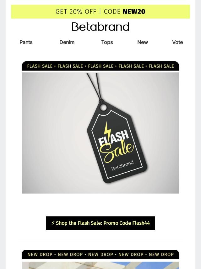Viewport: 201px width, 269px height.
Task: Click the white FLASH word on tag
Action: coord(114,138)
